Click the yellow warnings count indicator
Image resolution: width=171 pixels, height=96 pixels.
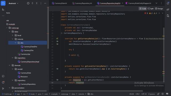pyautogui.click(x=151, y=13)
